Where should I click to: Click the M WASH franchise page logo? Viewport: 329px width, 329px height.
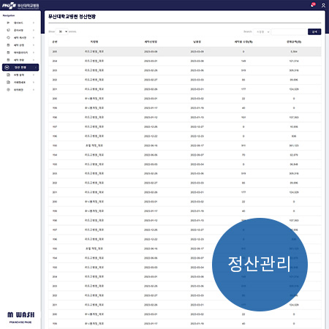point(20,317)
